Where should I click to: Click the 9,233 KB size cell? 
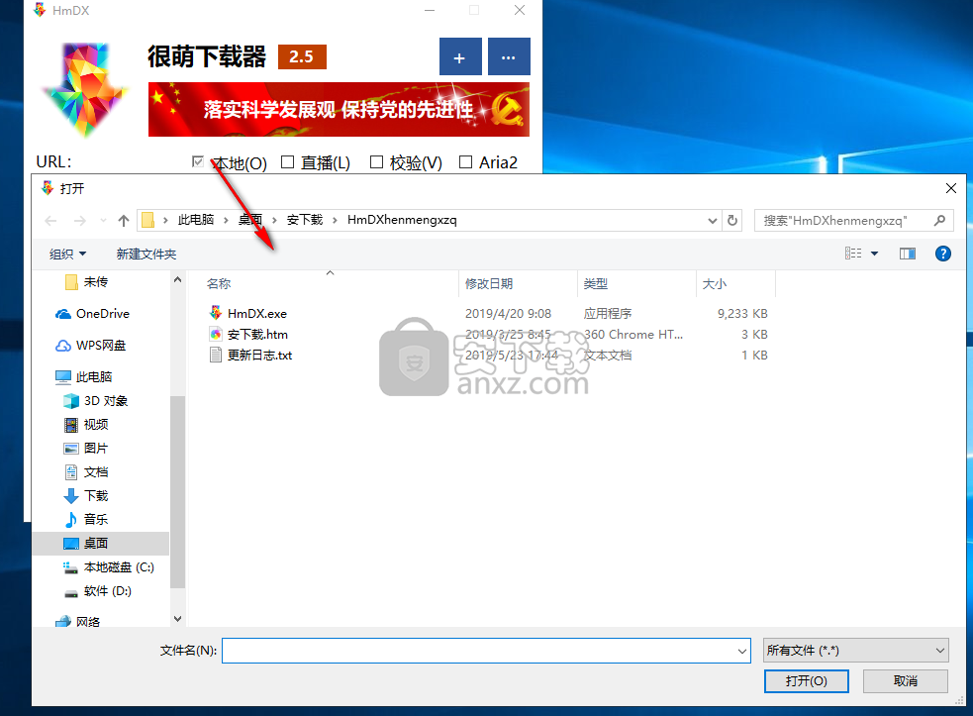[742, 314]
